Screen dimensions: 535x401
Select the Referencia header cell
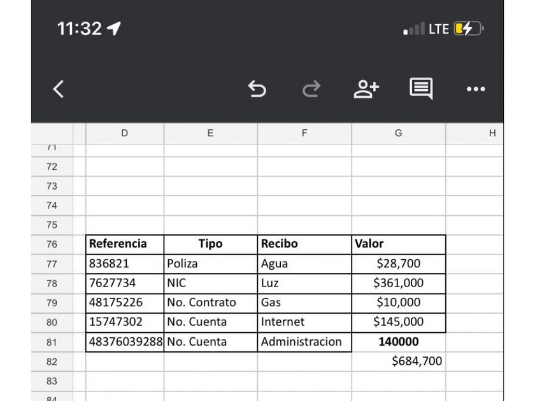click(x=125, y=244)
